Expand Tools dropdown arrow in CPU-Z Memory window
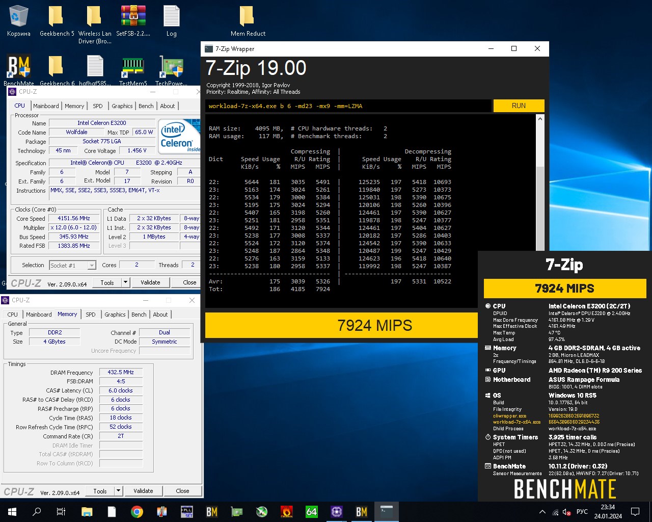 point(118,491)
